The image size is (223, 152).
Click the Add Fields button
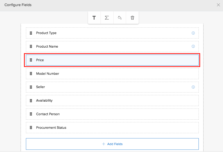pyautogui.click(x=112, y=144)
